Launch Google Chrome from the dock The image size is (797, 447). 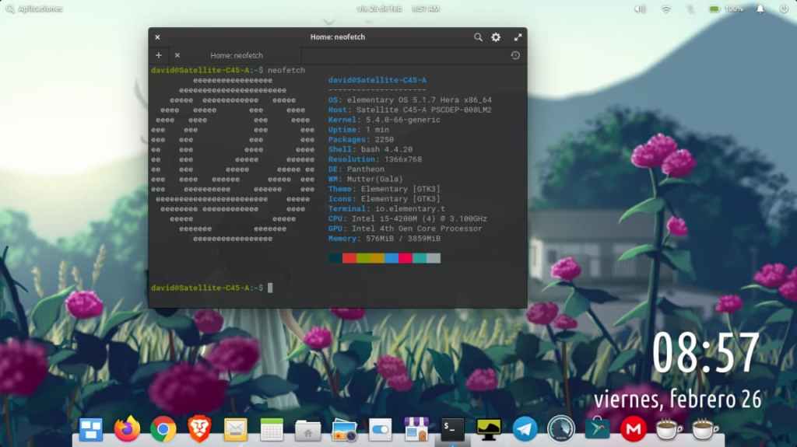coord(163,429)
